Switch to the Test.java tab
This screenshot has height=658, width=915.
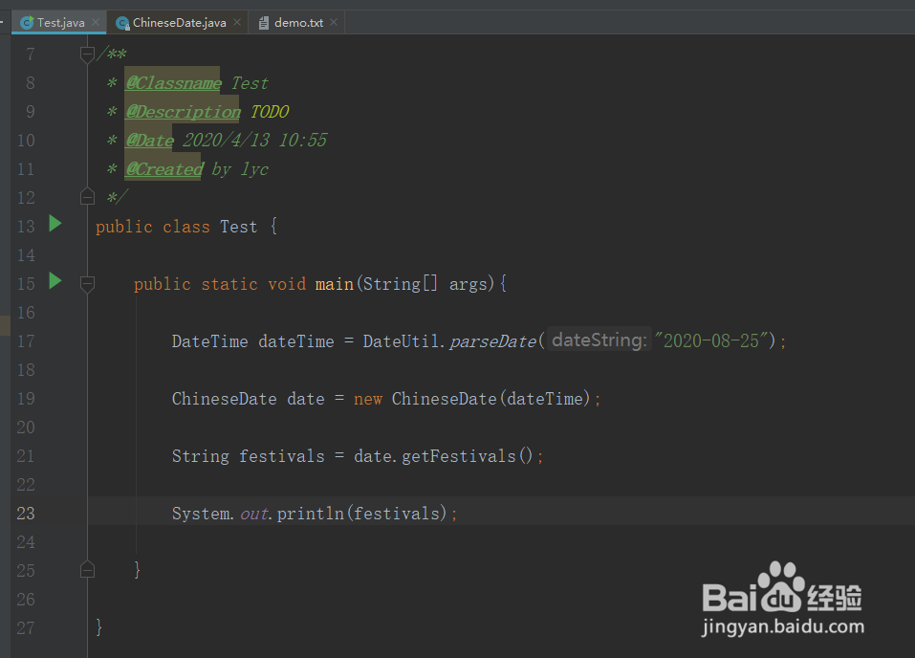59,23
